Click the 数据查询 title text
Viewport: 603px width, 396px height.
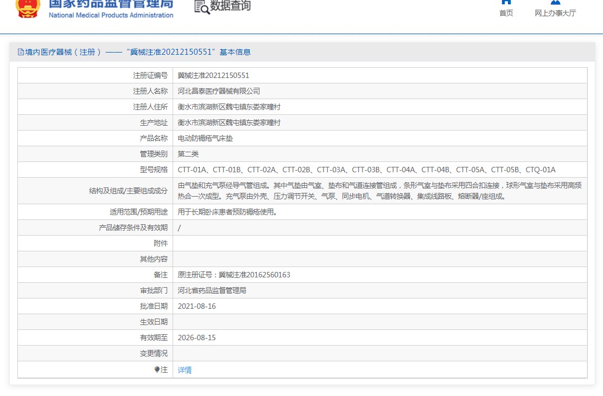pos(230,6)
